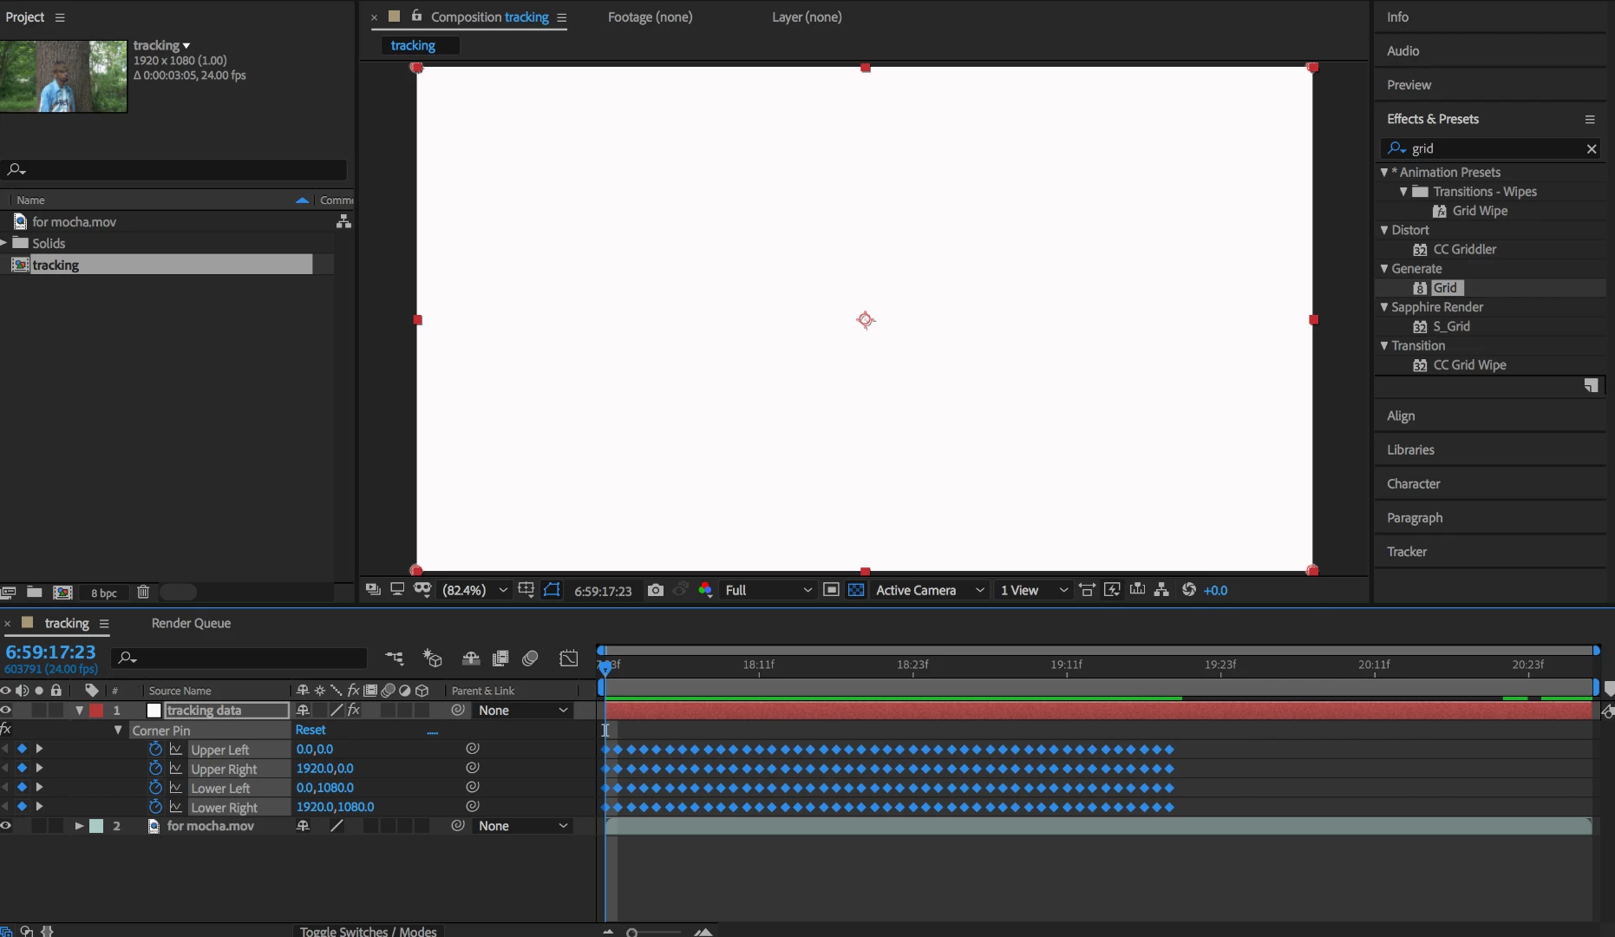Viewport: 1615px width, 937px height.
Task: Open the Full resolution dropdown
Action: click(x=768, y=590)
